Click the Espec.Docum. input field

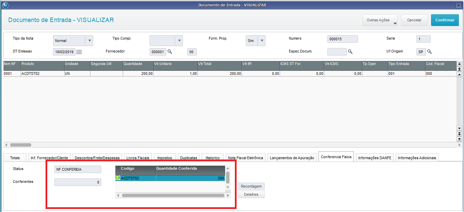point(337,52)
